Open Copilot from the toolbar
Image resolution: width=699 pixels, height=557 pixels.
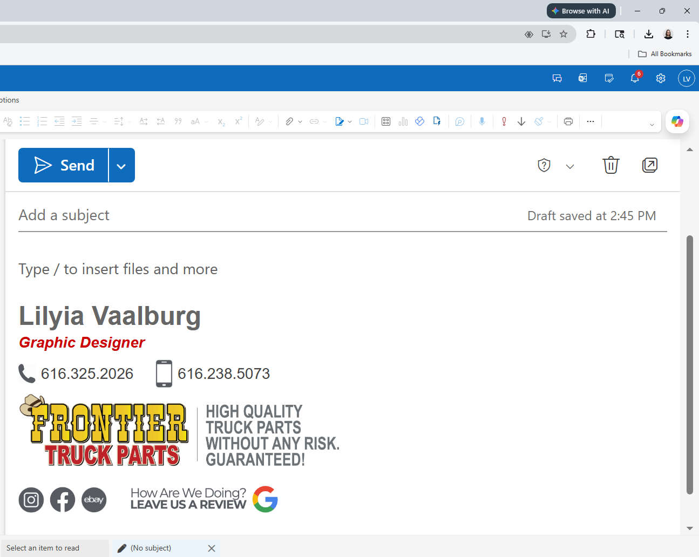tap(677, 121)
